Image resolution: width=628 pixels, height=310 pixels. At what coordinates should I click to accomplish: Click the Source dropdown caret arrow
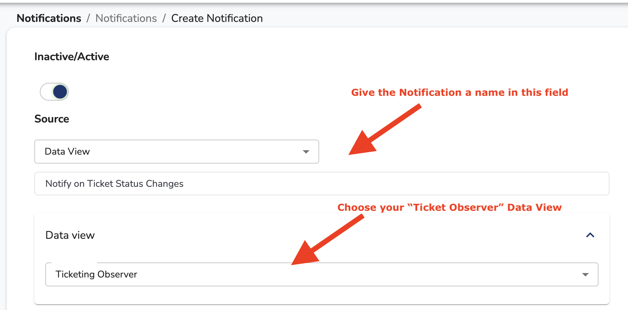point(306,152)
